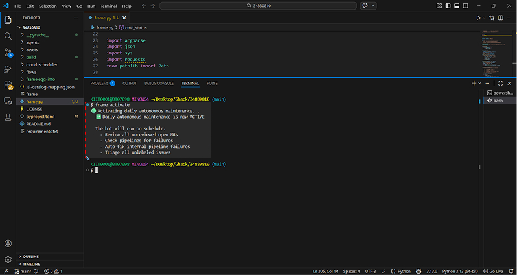Switch to the DEBUG CONSOLE tab
The height and width of the screenshot is (275, 517).
[159, 83]
